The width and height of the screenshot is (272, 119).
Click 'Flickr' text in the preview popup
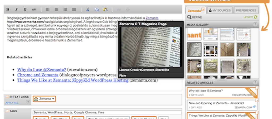click(x=123, y=75)
